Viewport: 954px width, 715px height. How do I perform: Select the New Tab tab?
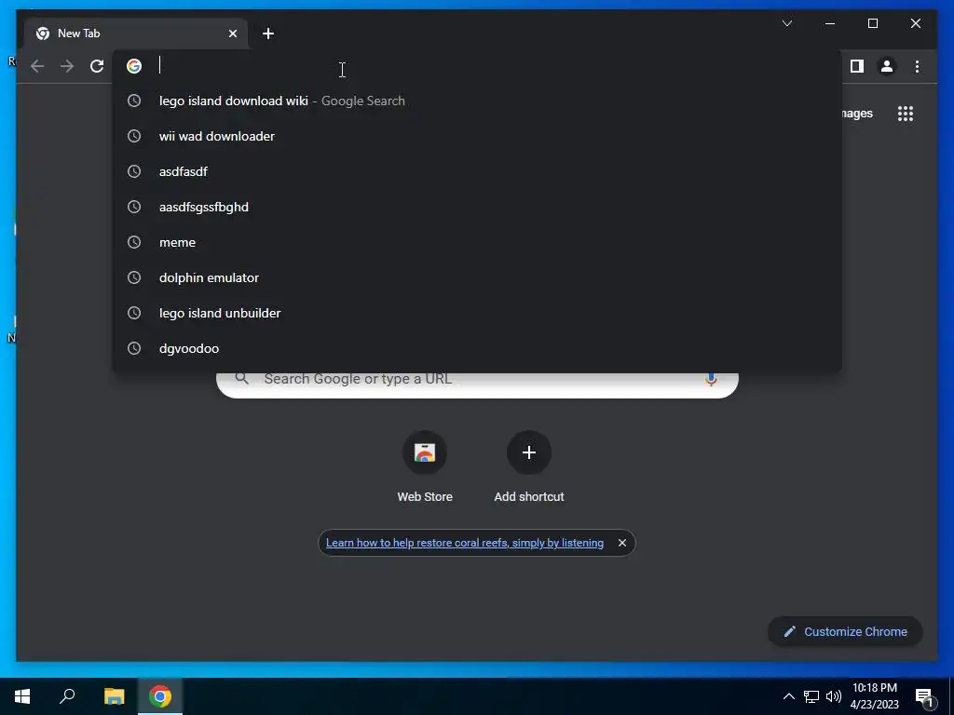click(x=136, y=34)
